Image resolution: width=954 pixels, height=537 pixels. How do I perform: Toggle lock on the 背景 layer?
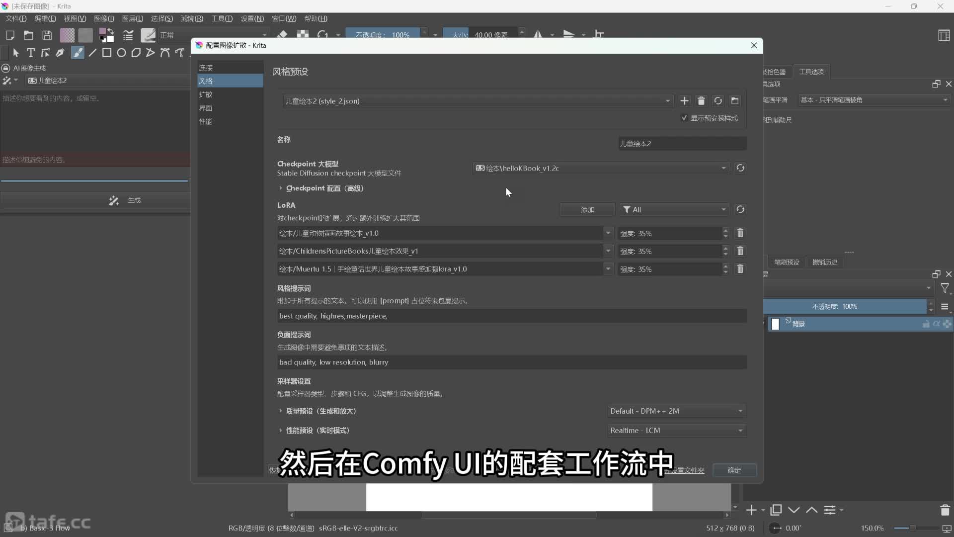point(926,324)
